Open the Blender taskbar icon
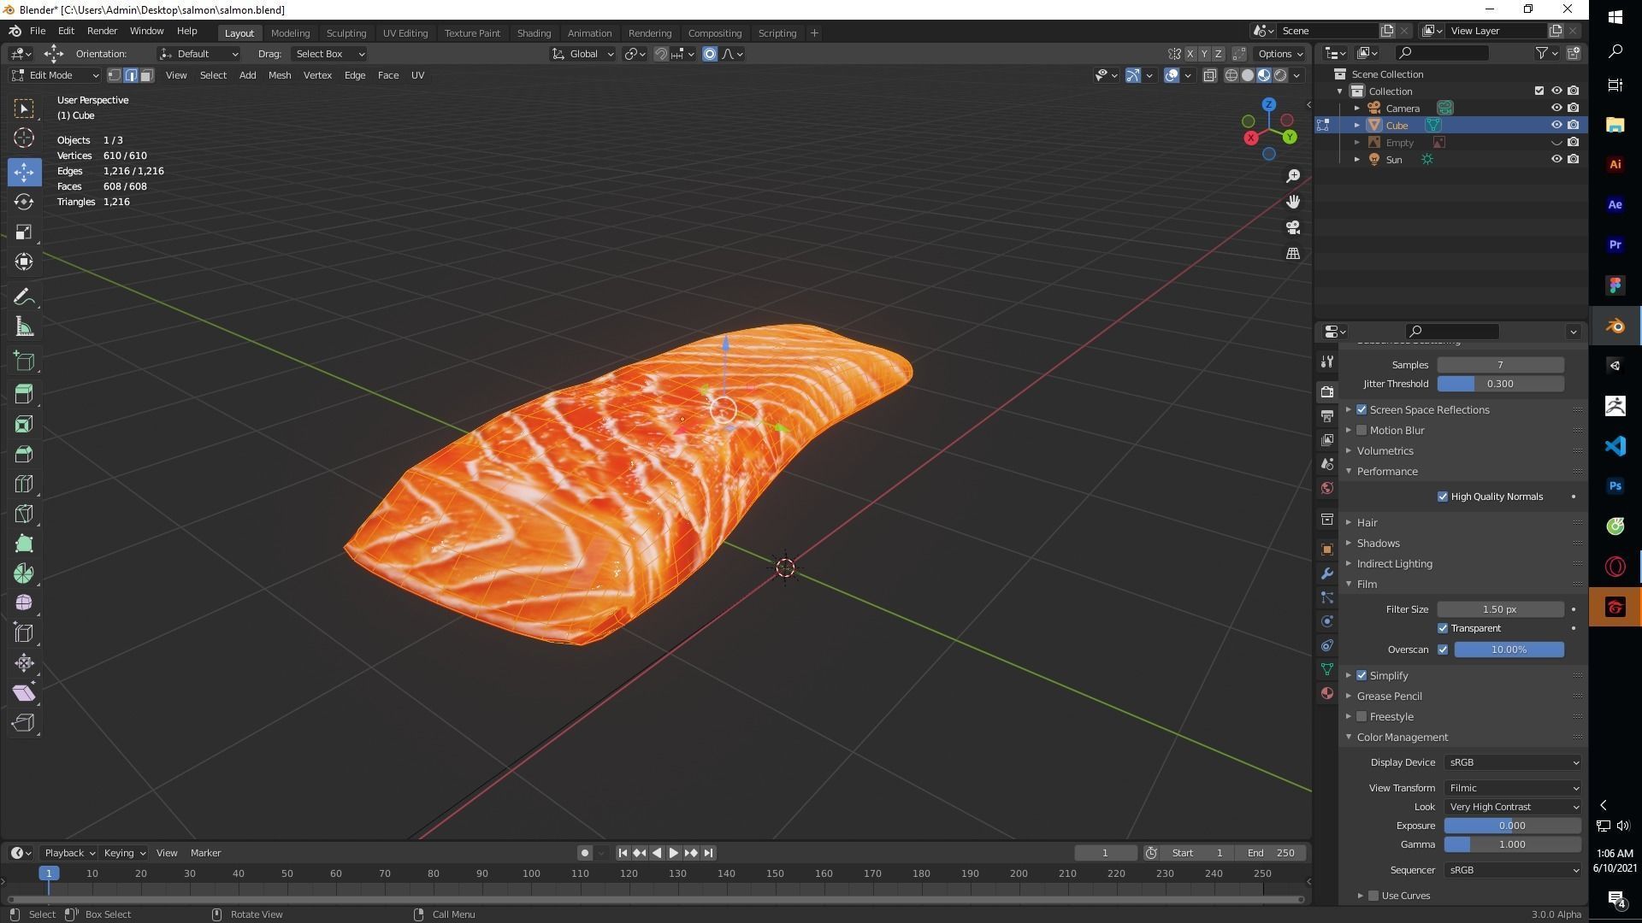1642x923 pixels. (1615, 326)
